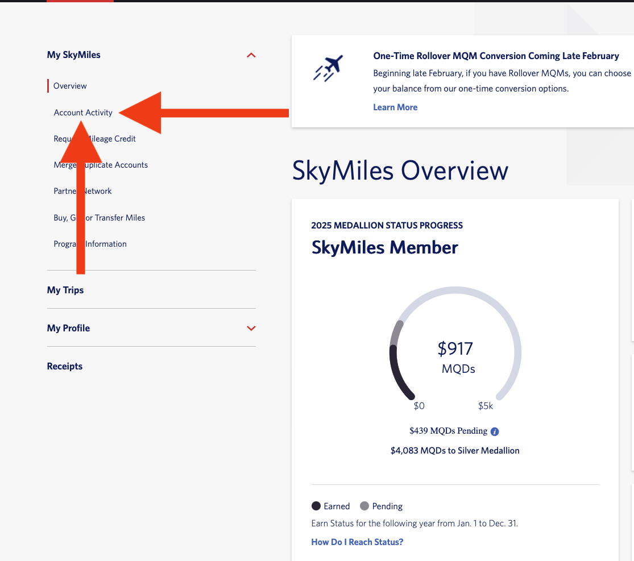Click the gray Pending legend dot
634x561 pixels.
(364, 506)
